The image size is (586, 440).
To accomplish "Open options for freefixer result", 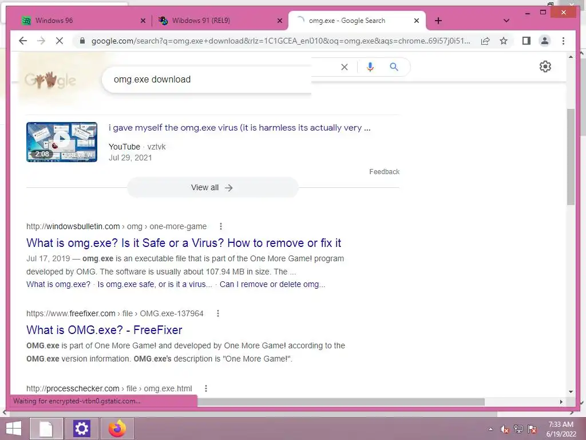I will tap(218, 313).
